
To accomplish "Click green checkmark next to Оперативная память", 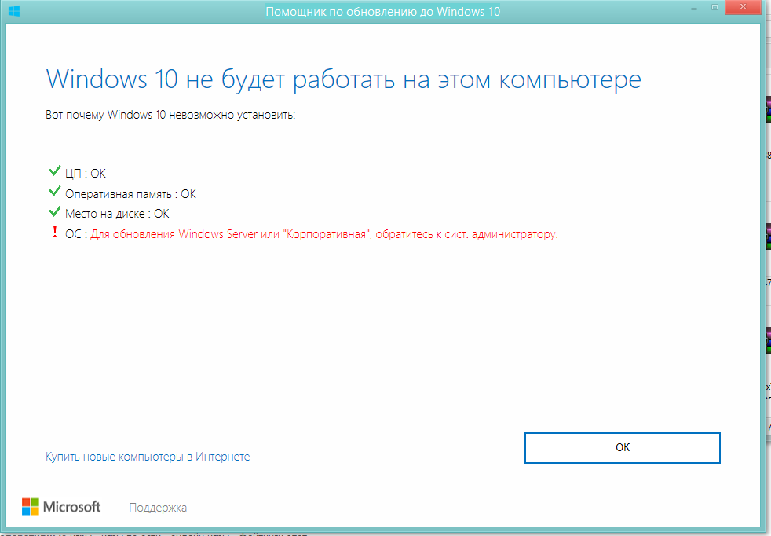I will (55, 191).
